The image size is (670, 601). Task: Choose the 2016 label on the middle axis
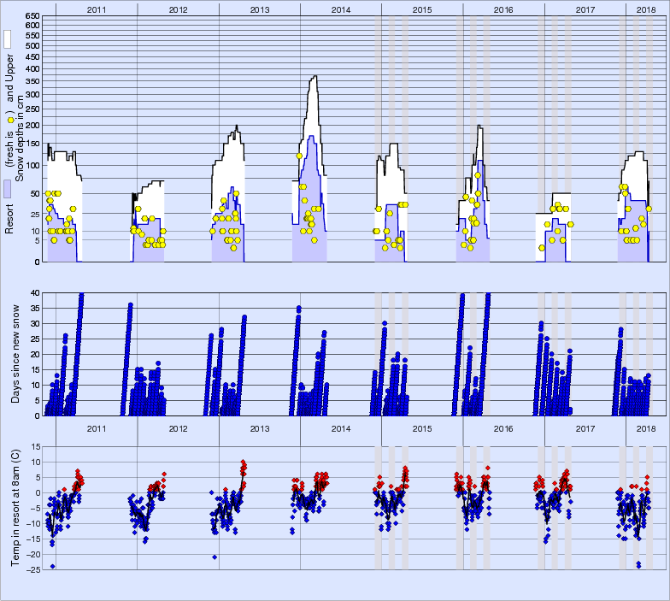tap(503, 428)
